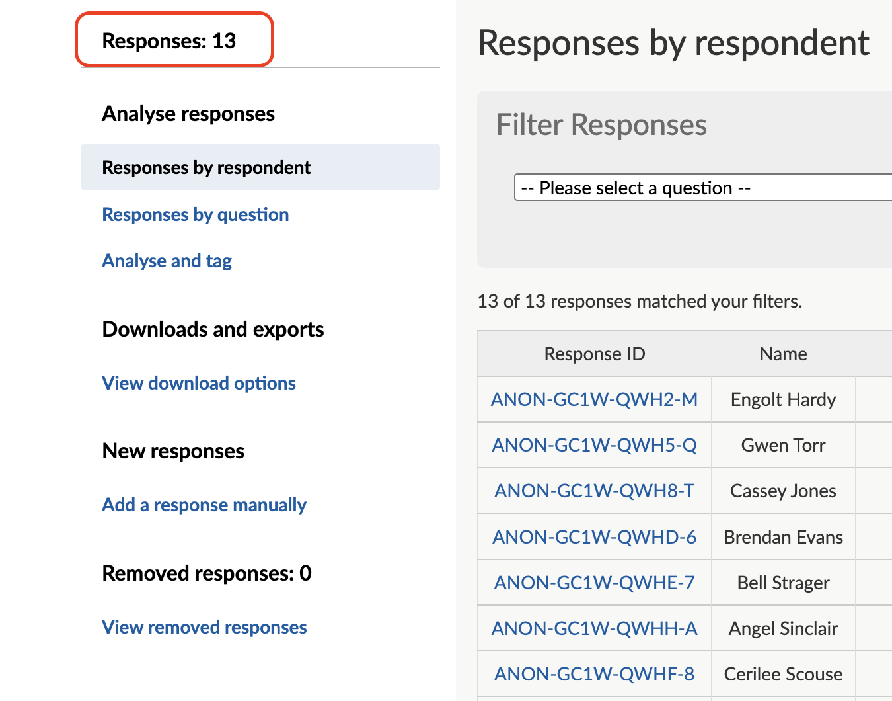Viewport: 892px width, 701px height.
Task: Select the name Cassey Jones
Action: pos(784,491)
